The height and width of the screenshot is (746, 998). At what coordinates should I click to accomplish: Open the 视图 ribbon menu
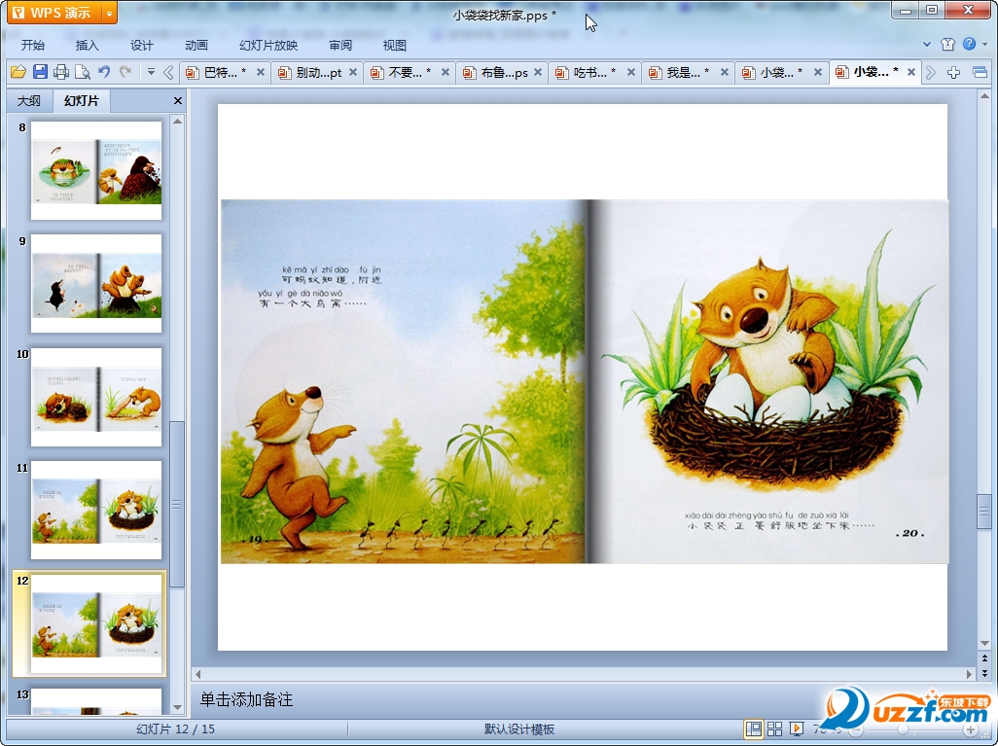coord(395,45)
